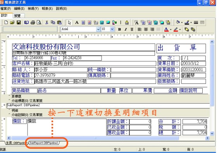Open the line thickness options
This screenshot has width=217, height=153.
coord(196,22)
